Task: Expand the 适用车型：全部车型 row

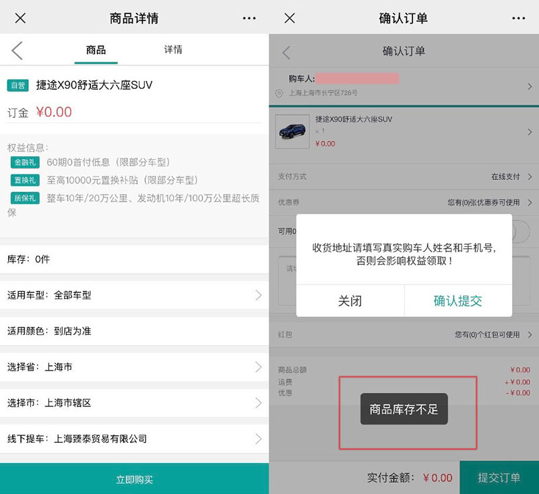Action: click(134, 295)
